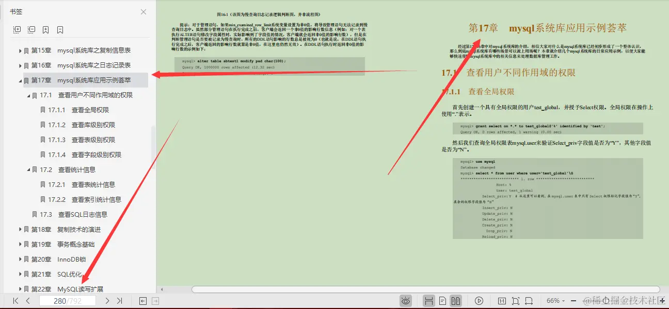Image resolution: width=669 pixels, height=309 pixels.
Task: Go back using the left history arrow
Action: pyautogui.click(x=142, y=301)
